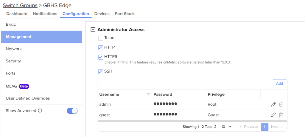Viewport: 305px width, 137px height.
Task: Uncheck the HTTPS checkbox
Action: (101, 57)
